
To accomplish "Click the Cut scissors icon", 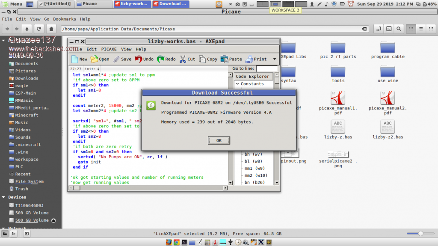I will [187, 59].
